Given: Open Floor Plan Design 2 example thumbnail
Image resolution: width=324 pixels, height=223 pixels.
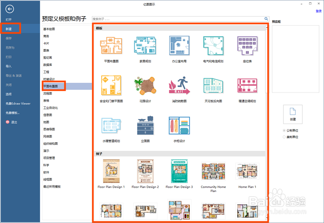Looking at the screenshot, I should [x=145, y=171].
